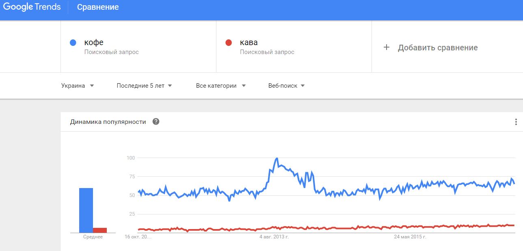Screen dimensions: 523x251
Task: Open the Украина region dropdown
Action: tap(78, 86)
